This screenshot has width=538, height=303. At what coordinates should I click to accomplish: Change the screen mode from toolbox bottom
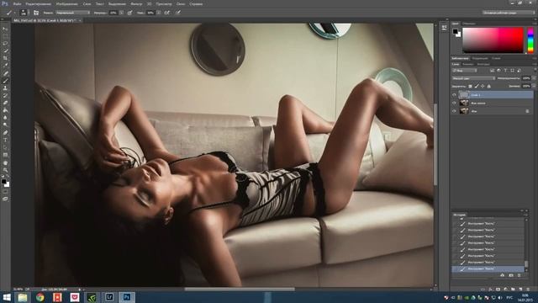point(5,199)
